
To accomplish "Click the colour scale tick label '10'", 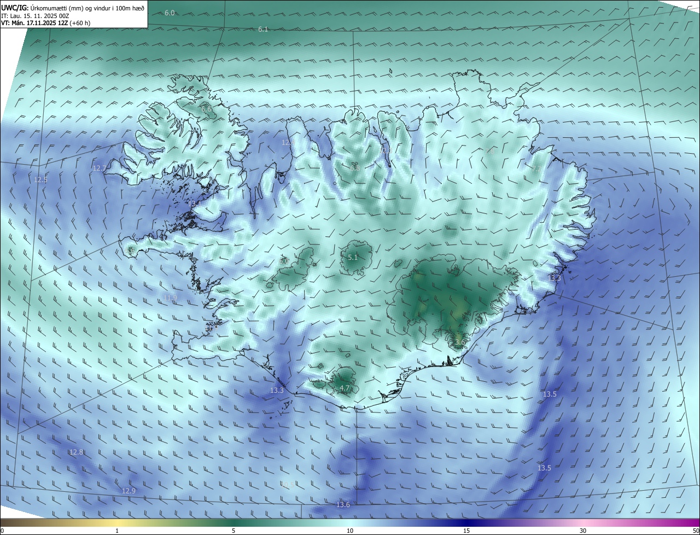I will pos(350,531).
